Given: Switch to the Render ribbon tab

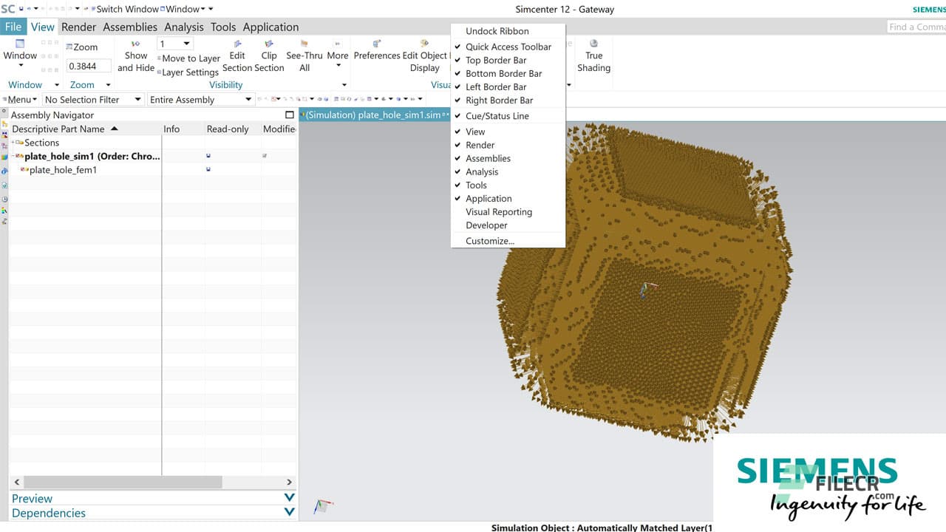Looking at the screenshot, I should [x=79, y=27].
